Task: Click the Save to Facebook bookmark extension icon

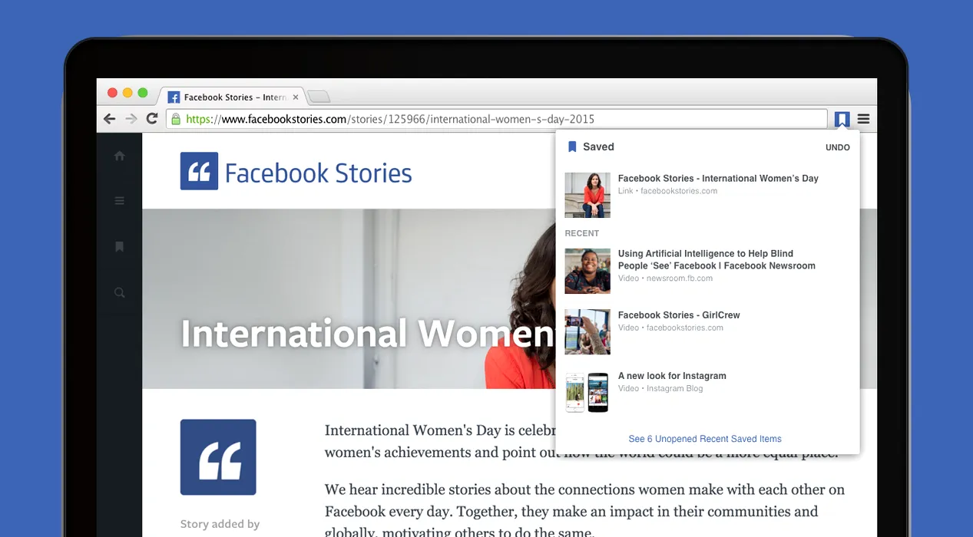Action: (x=842, y=119)
